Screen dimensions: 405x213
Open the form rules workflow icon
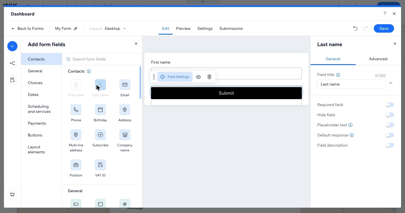click(12, 63)
